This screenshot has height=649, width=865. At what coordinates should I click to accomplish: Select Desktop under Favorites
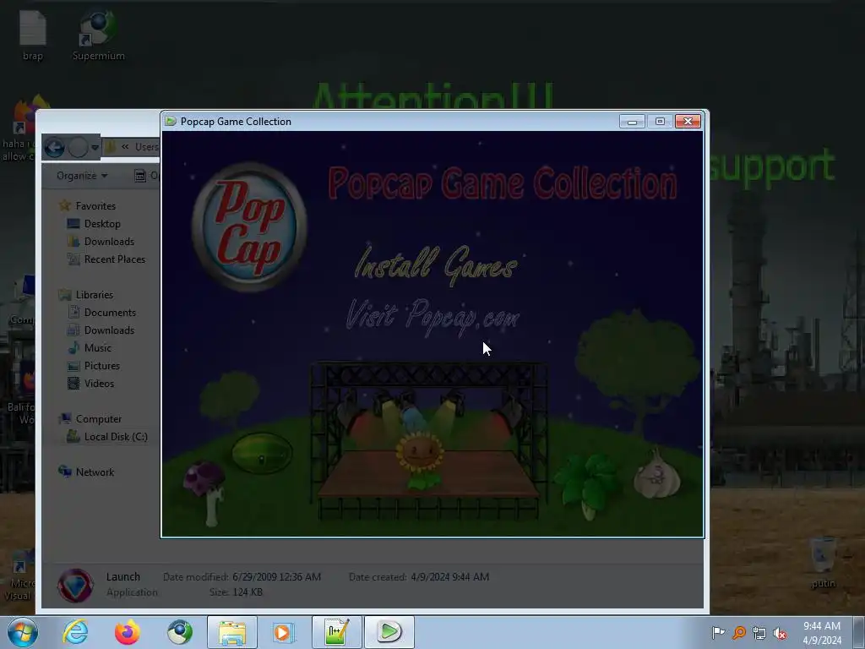94,223
